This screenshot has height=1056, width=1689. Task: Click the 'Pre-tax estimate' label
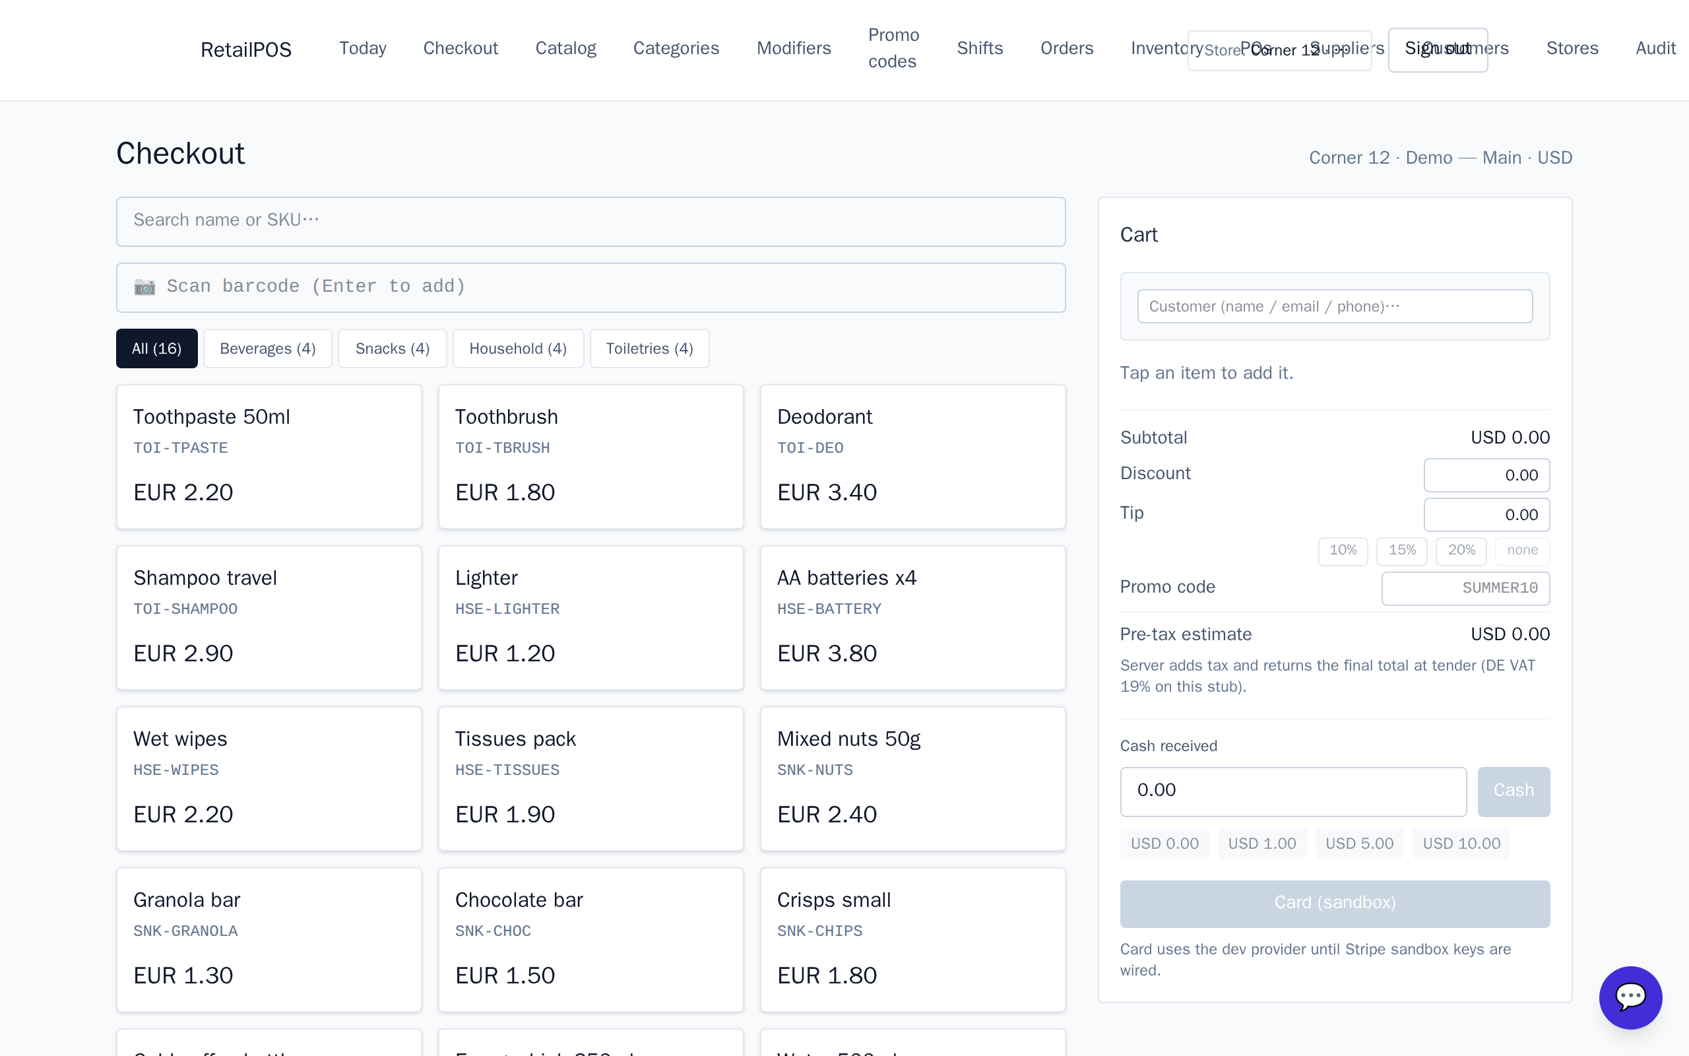(1186, 634)
